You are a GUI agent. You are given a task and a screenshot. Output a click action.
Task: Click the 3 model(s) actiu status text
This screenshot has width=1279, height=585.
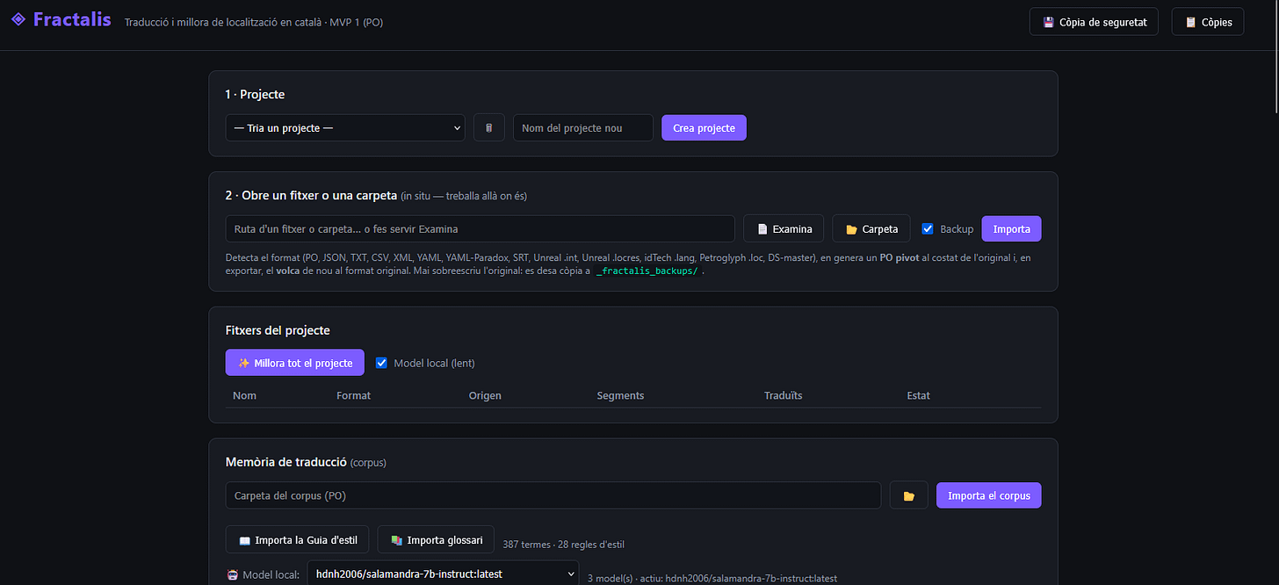click(x=712, y=578)
